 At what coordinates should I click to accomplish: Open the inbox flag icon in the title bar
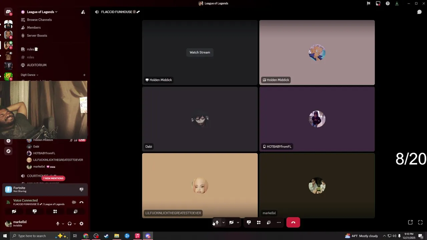[x=369, y=3]
